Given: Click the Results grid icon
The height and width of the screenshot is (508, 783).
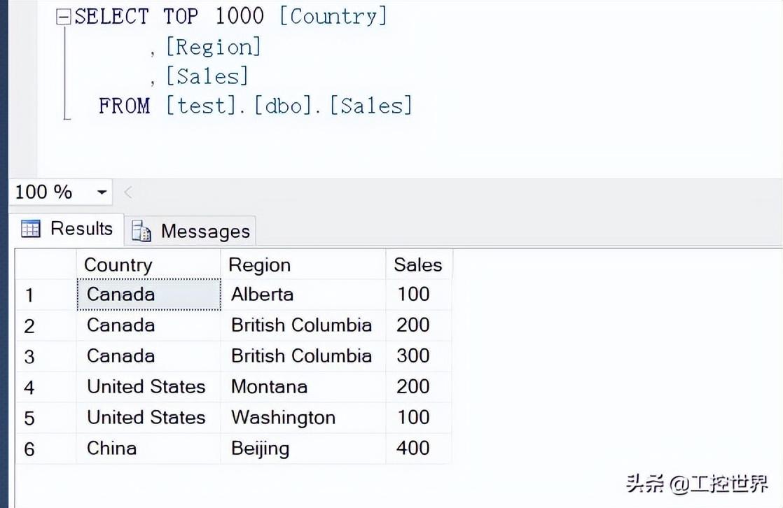Looking at the screenshot, I should 31,229.
